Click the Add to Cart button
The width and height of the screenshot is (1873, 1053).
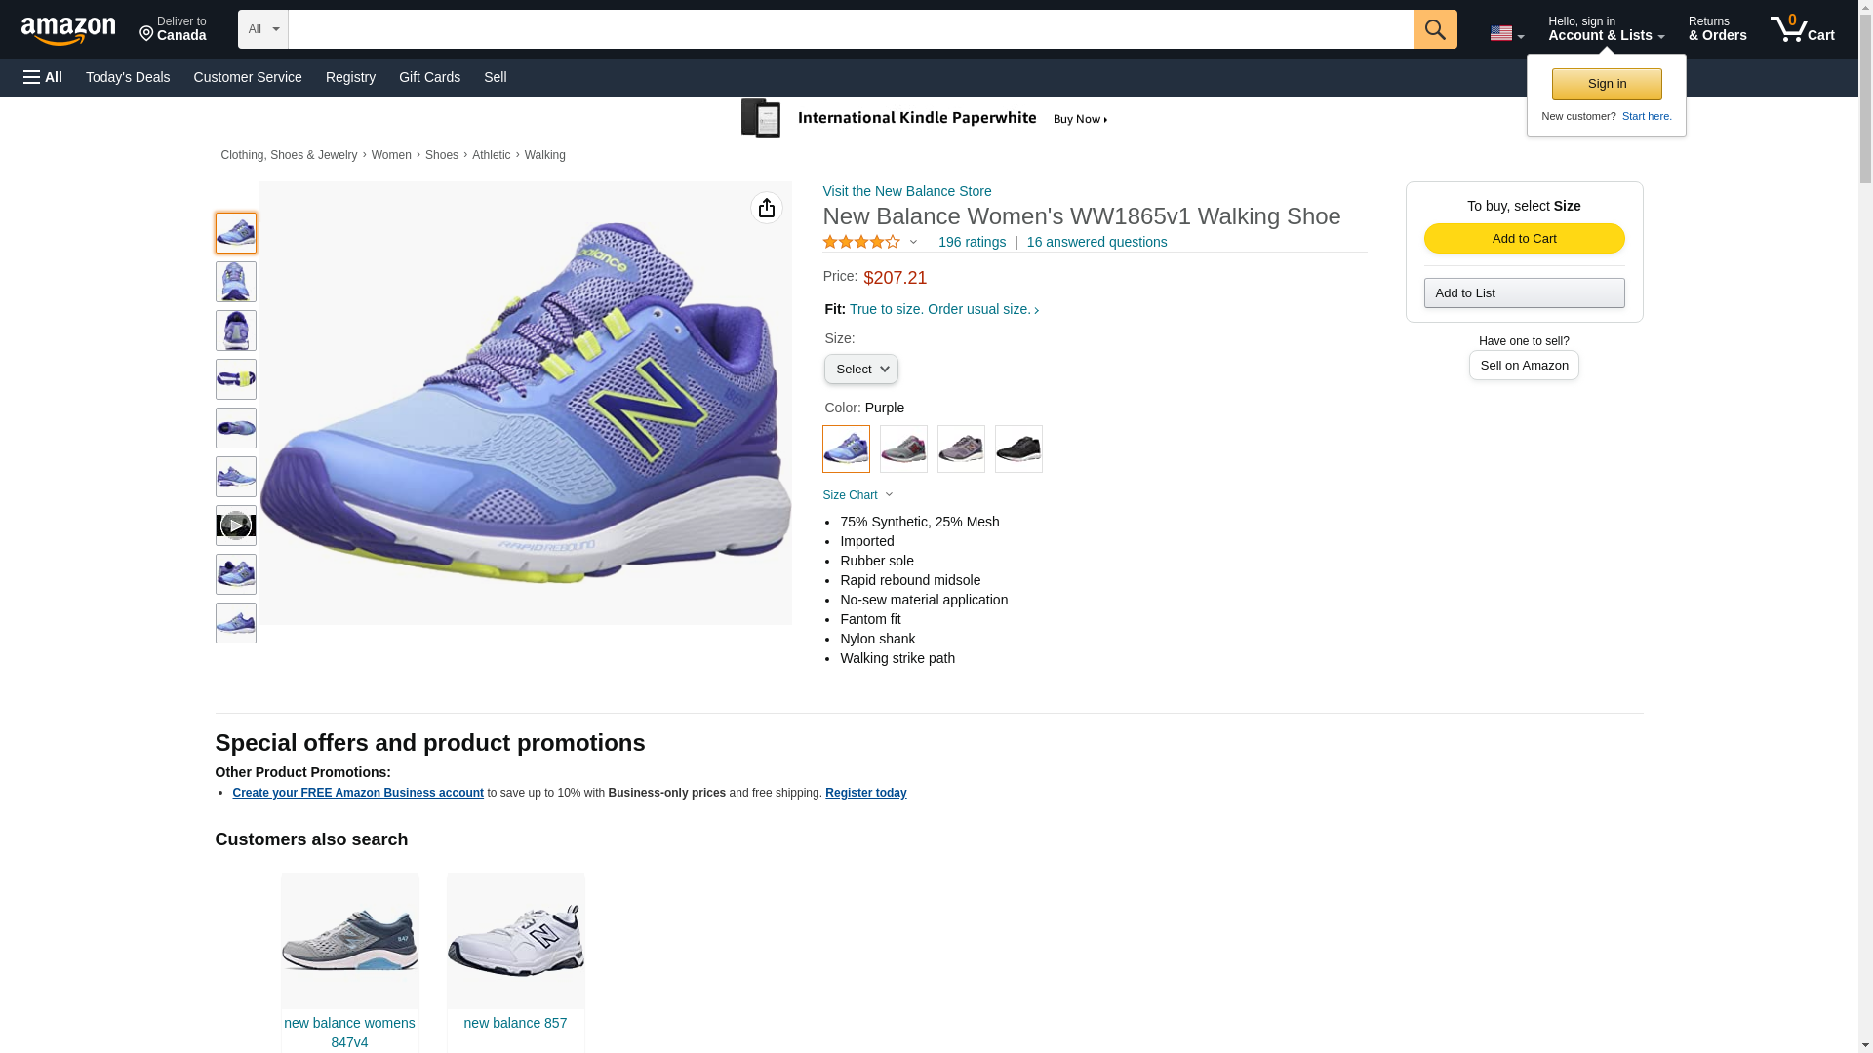pyautogui.click(x=1524, y=239)
